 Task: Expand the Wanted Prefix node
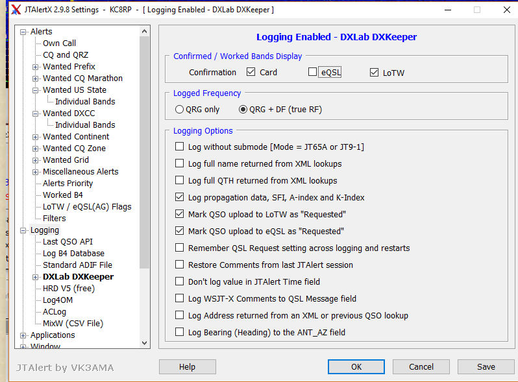[x=35, y=67]
